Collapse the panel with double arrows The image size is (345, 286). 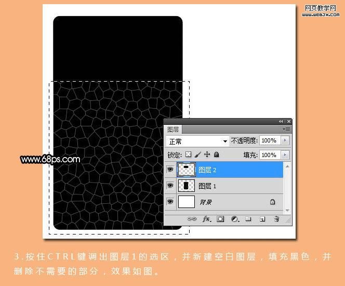[281, 121]
